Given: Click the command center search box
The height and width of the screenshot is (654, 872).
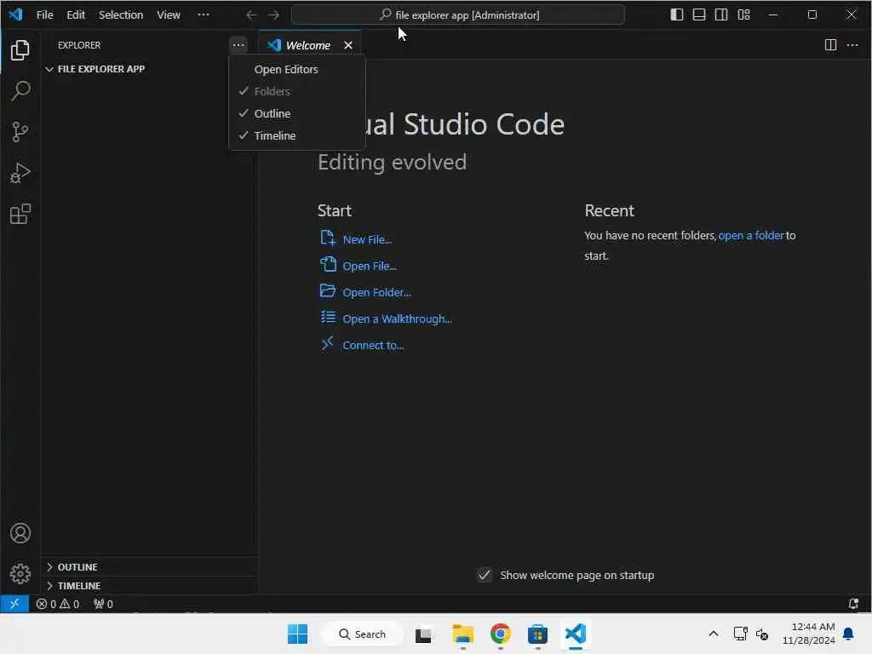Looking at the screenshot, I should click(x=457, y=15).
